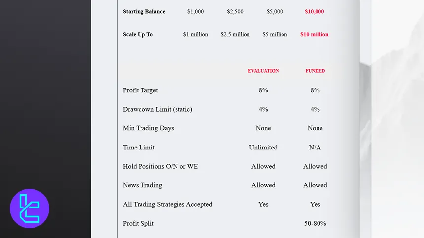Choose the $5,000 starting balance

pyautogui.click(x=275, y=12)
